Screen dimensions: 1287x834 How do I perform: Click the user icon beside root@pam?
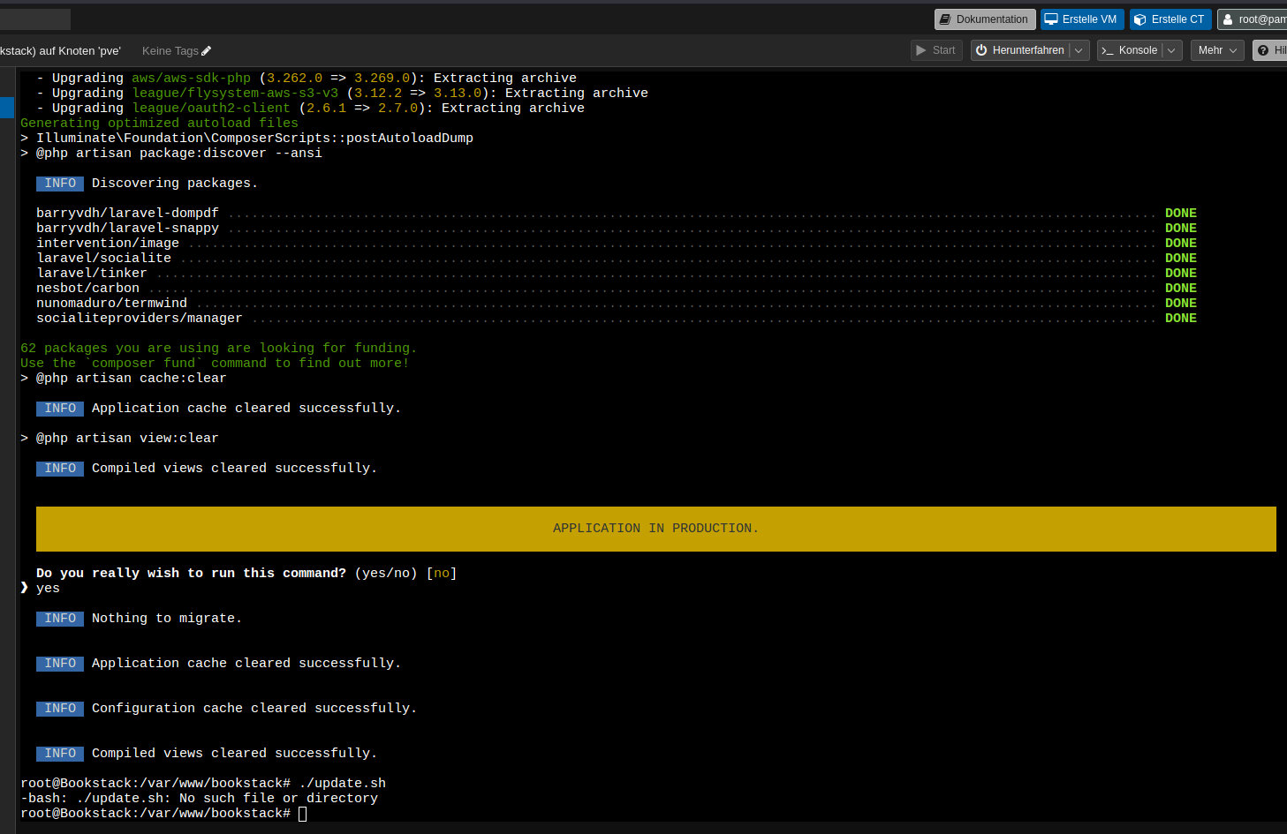pyautogui.click(x=1228, y=19)
